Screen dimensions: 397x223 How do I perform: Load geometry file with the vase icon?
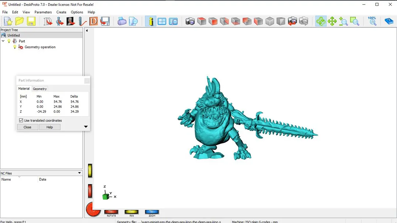pyautogui.click(x=60, y=21)
